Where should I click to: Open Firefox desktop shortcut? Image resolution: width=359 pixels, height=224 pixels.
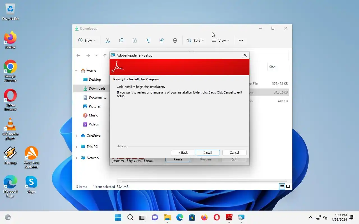click(10, 40)
